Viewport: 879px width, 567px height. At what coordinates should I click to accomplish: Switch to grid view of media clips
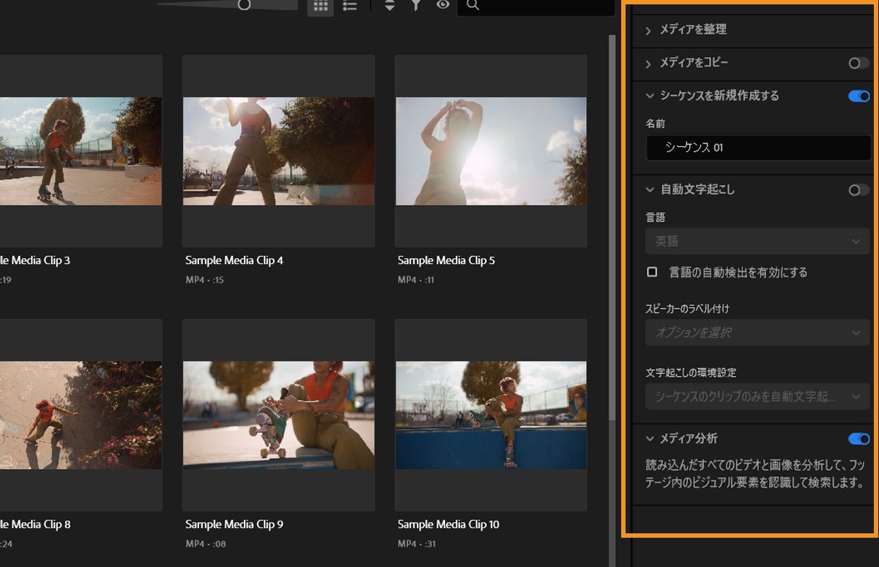click(320, 6)
